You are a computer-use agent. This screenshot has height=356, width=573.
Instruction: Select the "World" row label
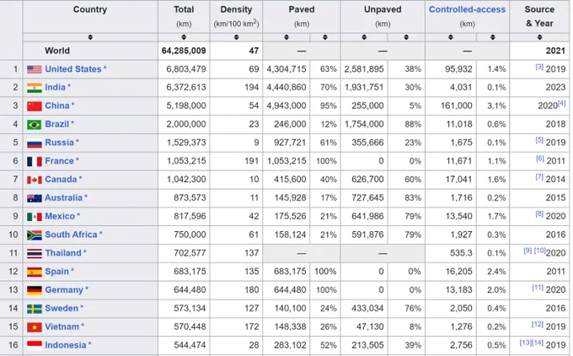pyautogui.click(x=57, y=51)
